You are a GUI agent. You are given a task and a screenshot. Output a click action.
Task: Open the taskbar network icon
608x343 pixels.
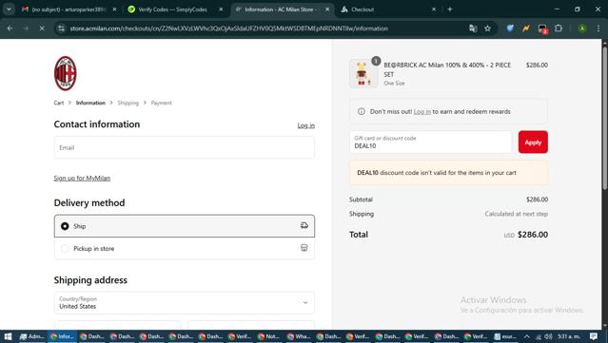click(539, 336)
